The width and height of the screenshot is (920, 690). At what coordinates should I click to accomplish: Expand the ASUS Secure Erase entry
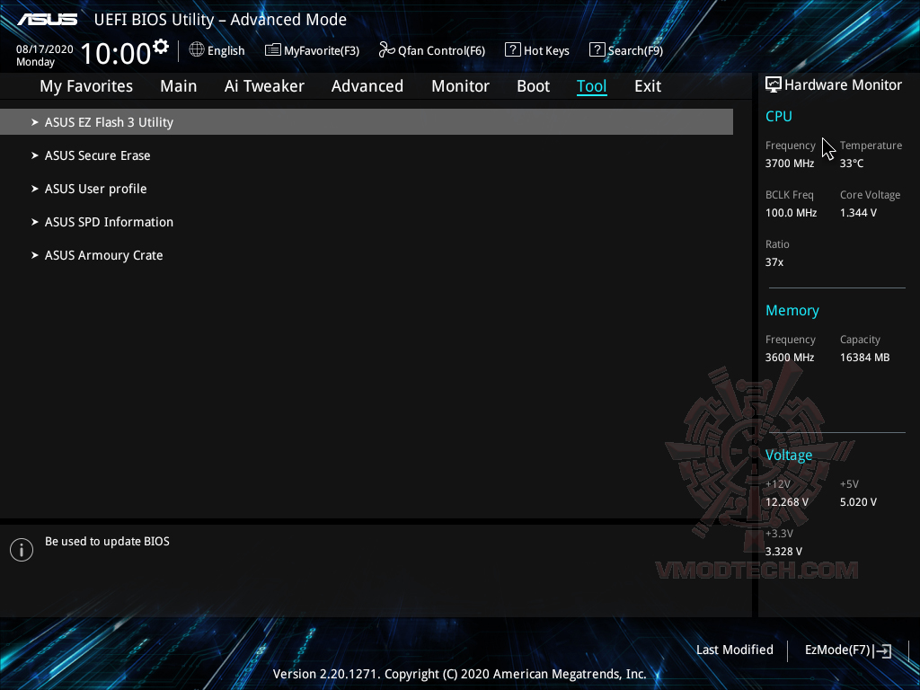tap(97, 155)
